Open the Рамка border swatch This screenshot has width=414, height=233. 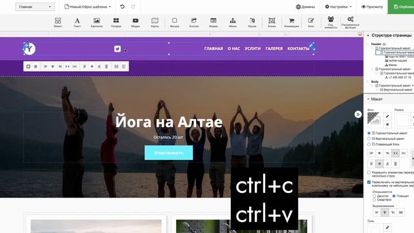(402, 120)
